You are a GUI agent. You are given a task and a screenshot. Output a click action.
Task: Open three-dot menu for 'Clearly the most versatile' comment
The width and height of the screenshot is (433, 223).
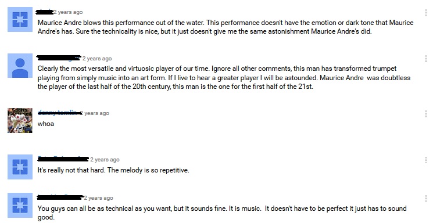point(426,59)
